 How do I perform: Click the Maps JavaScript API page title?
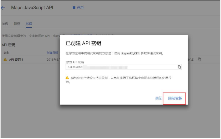coord(32,8)
